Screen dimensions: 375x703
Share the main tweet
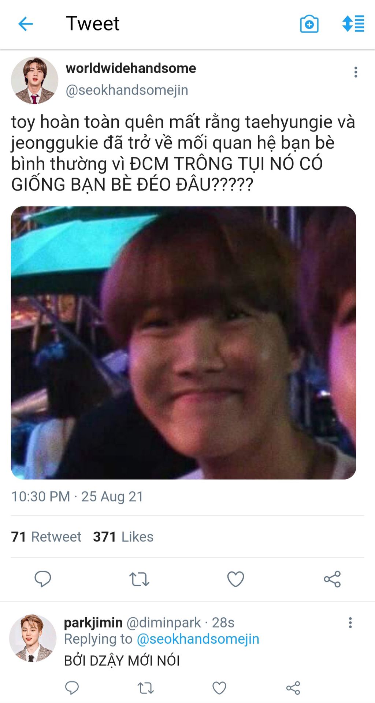(332, 579)
